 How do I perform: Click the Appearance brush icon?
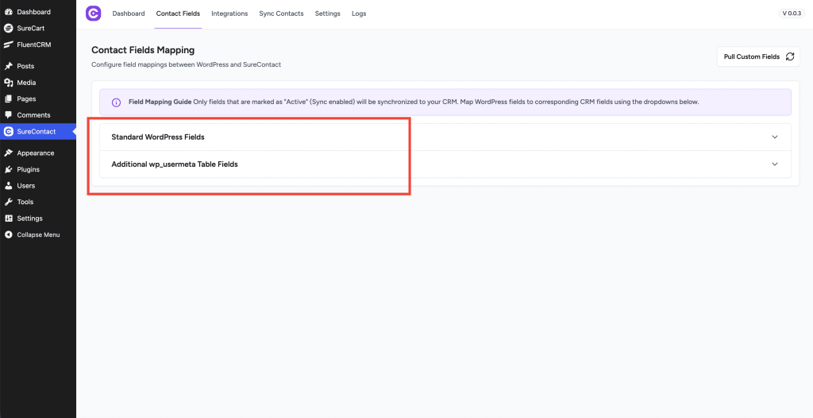[x=8, y=153]
